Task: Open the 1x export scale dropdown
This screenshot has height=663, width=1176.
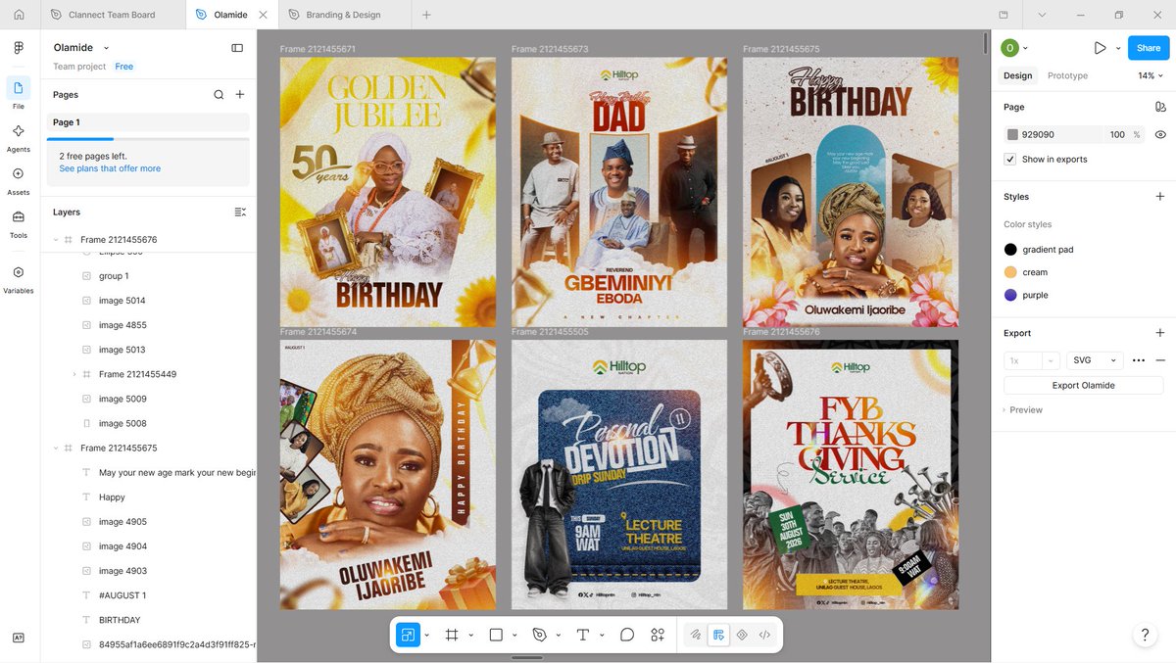Action: [x=1032, y=360]
